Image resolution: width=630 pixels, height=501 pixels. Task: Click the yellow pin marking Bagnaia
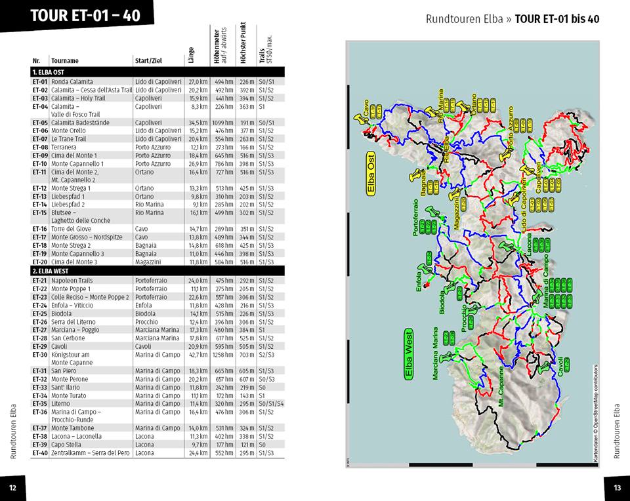(416, 175)
